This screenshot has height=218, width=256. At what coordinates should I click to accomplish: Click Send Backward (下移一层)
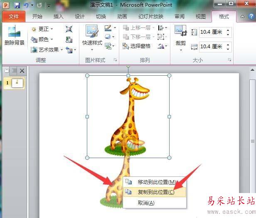click(139, 37)
